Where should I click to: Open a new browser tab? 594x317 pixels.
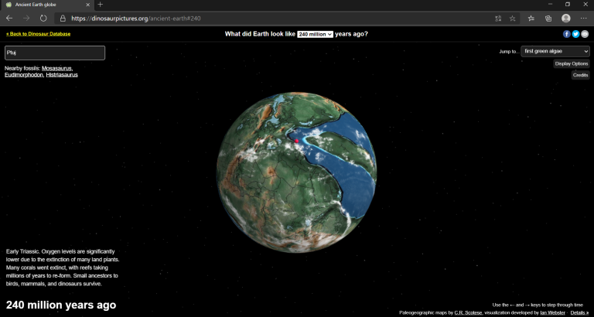[100, 5]
